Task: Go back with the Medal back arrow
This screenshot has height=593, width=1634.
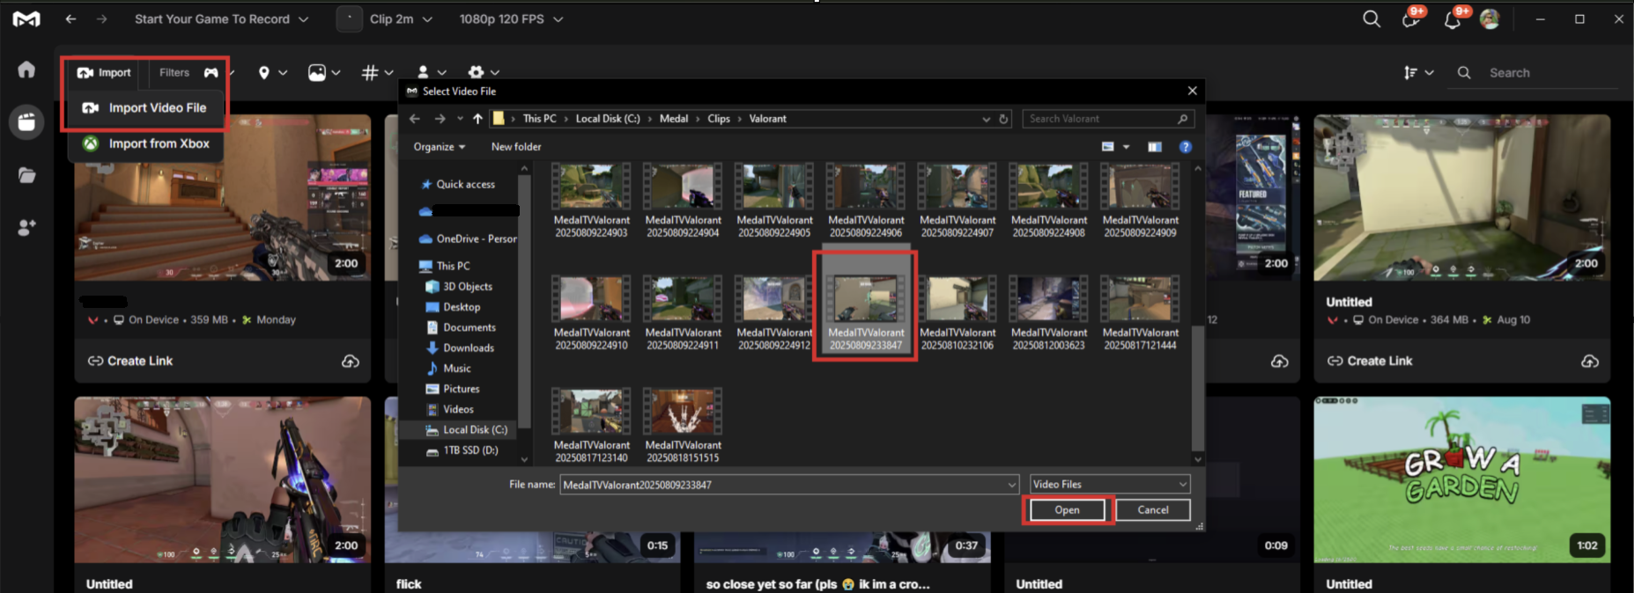Action: [x=70, y=18]
